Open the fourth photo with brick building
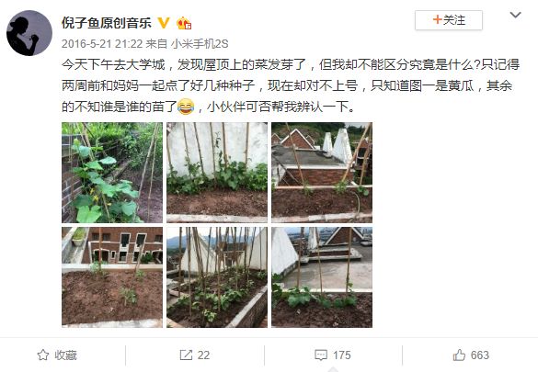This screenshot has height=372, width=538. point(112,277)
